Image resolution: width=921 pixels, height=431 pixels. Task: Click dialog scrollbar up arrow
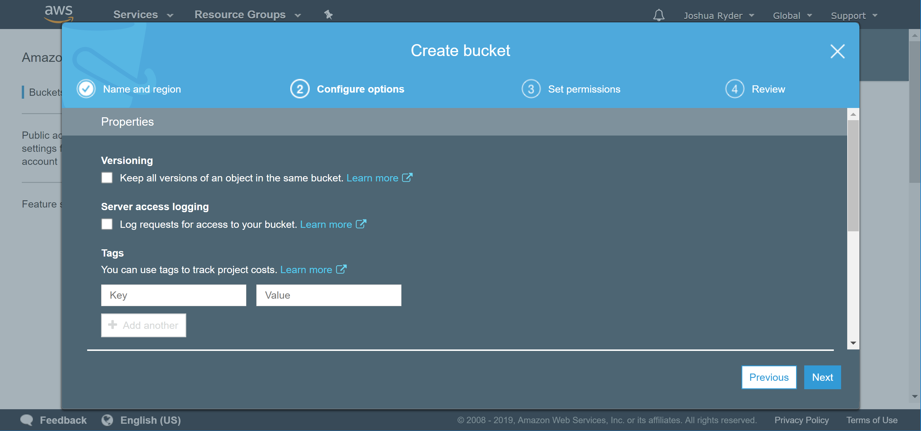click(853, 114)
